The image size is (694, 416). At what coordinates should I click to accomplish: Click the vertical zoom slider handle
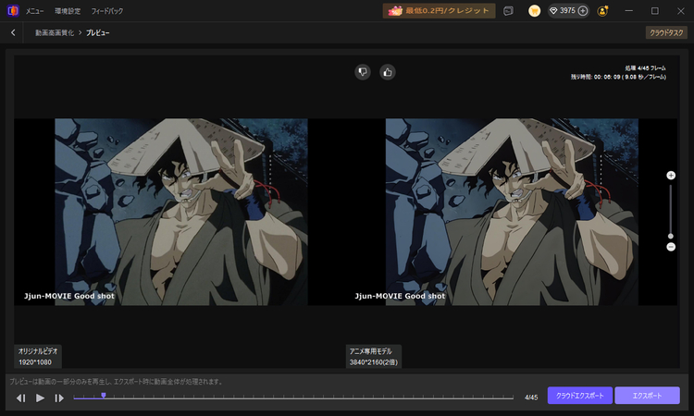pyautogui.click(x=671, y=236)
